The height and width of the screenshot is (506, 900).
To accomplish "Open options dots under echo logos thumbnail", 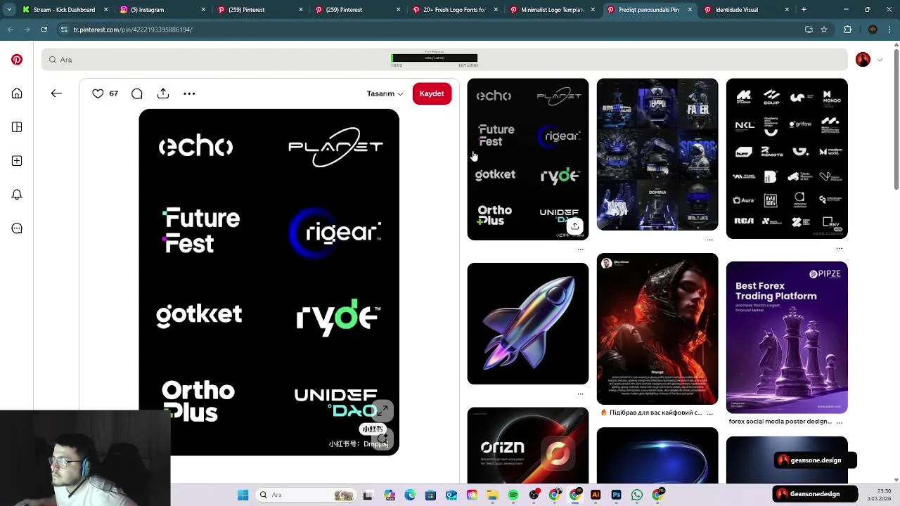I will [580, 249].
